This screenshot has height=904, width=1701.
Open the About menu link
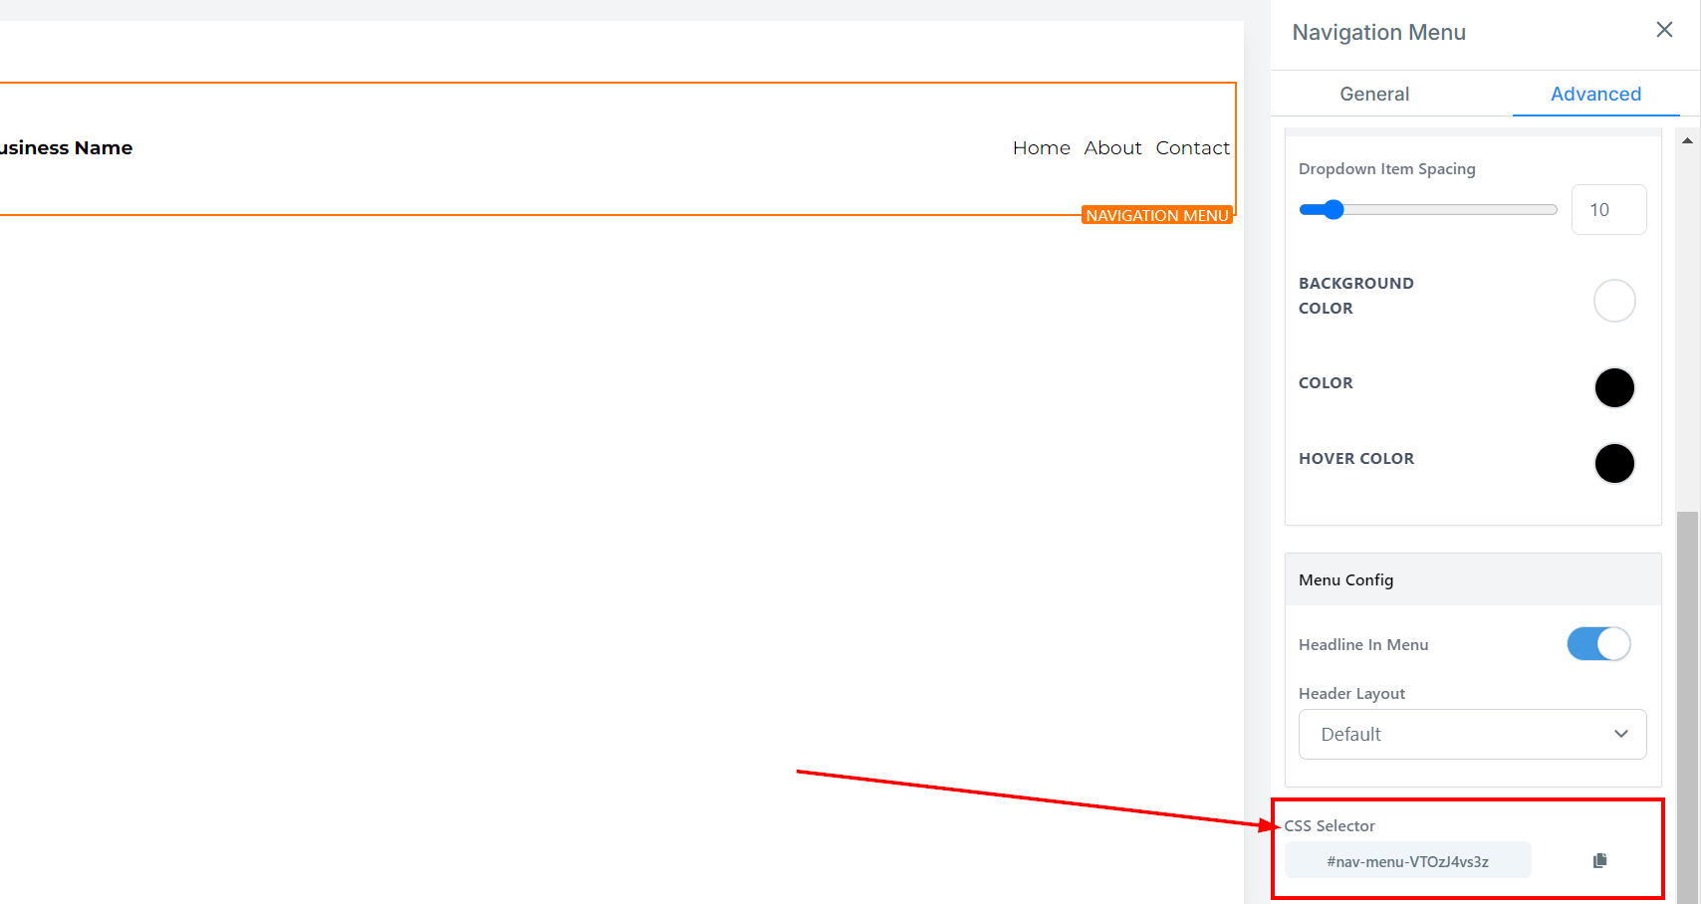1112,147
